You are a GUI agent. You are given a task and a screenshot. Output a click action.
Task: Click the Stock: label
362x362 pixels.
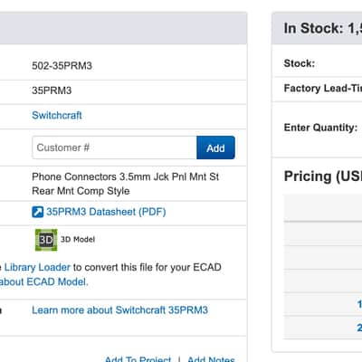click(x=300, y=63)
